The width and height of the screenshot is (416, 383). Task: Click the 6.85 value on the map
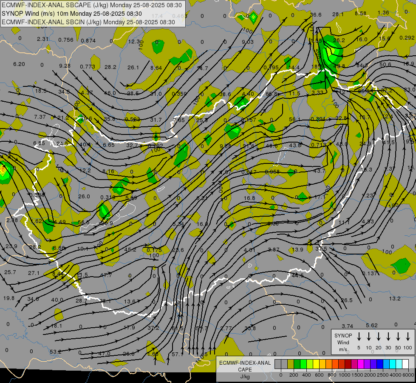click(39, 143)
